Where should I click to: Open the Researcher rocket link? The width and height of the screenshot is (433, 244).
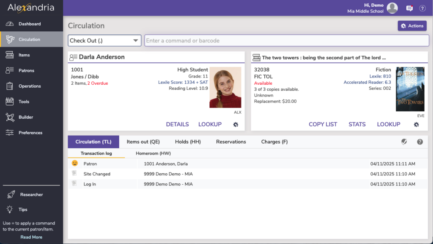31,194
